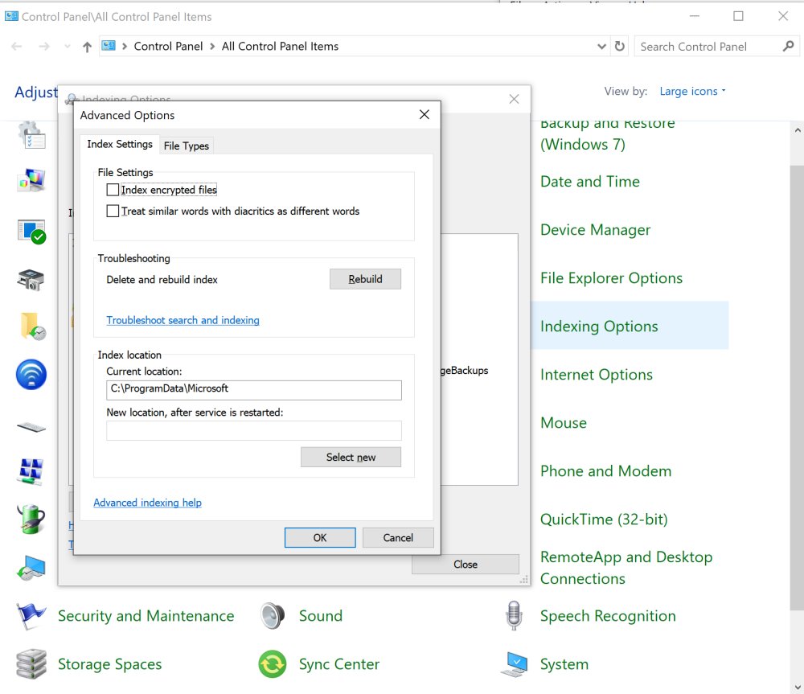The height and width of the screenshot is (694, 804).
Task: Click the Speech Recognition microphone icon
Action: pos(514,615)
